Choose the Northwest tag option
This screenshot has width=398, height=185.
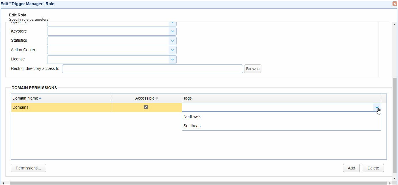pyautogui.click(x=281, y=117)
